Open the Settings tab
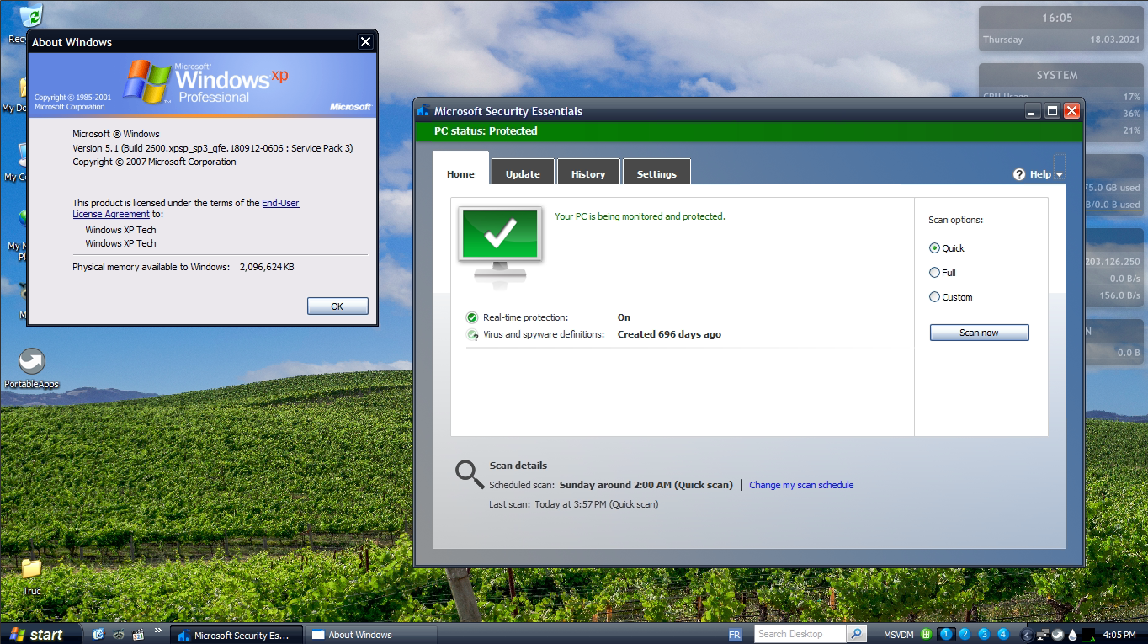This screenshot has height=644, width=1148. coord(656,174)
